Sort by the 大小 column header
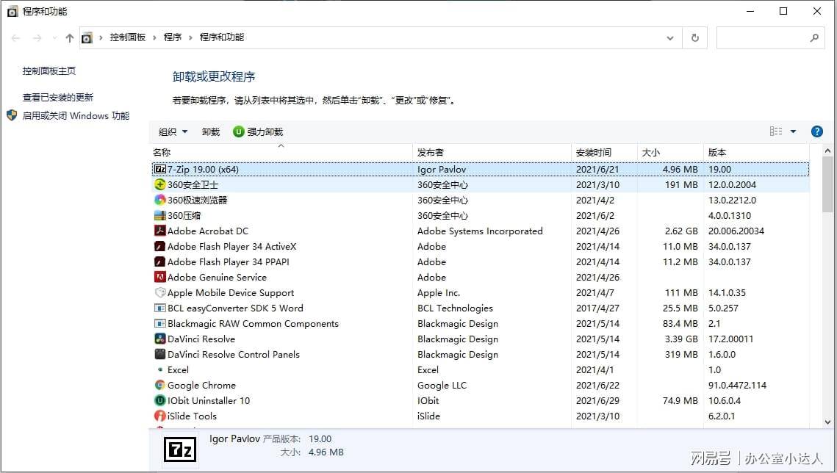This screenshot has height=473, width=837. (670, 153)
